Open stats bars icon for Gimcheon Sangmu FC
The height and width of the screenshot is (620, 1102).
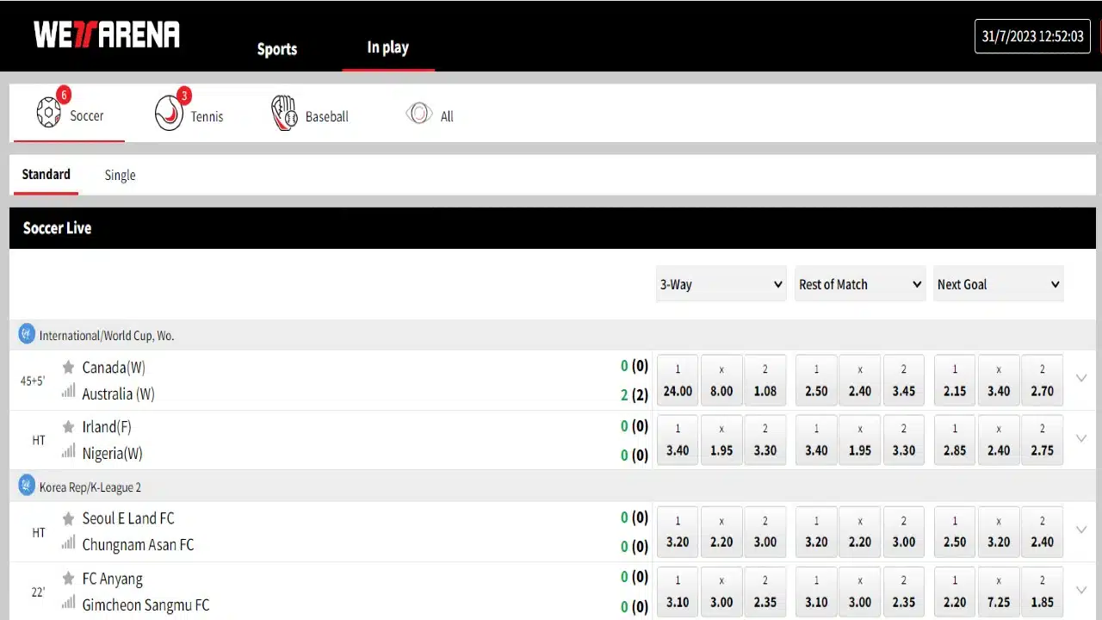68,604
